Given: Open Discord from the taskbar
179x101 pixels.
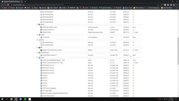Looking at the screenshot, I should 20,99.
